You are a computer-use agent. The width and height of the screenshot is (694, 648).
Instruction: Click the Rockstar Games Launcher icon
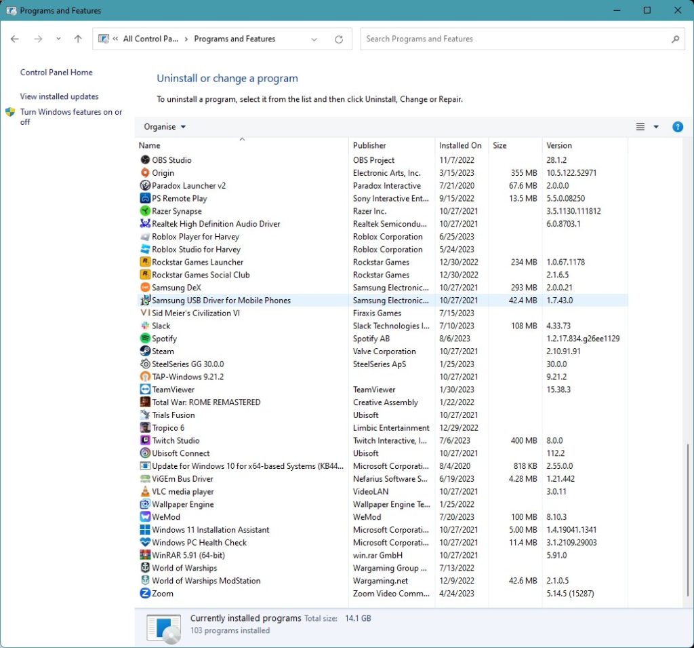145,262
